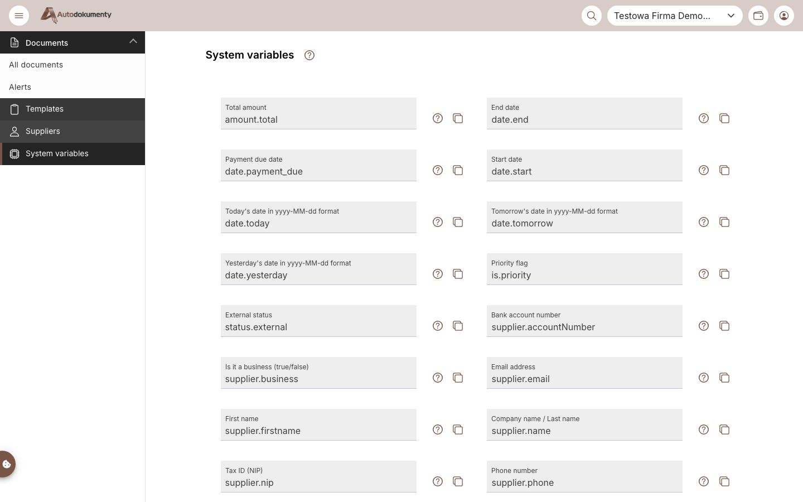The width and height of the screenshot is (803, 502).
Task: Open Templates in the sidebar
Action: (72, 109)
